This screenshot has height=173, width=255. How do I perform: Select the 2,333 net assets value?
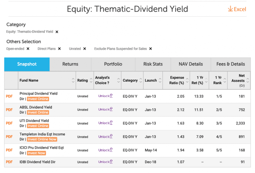[x=240, y=123]
